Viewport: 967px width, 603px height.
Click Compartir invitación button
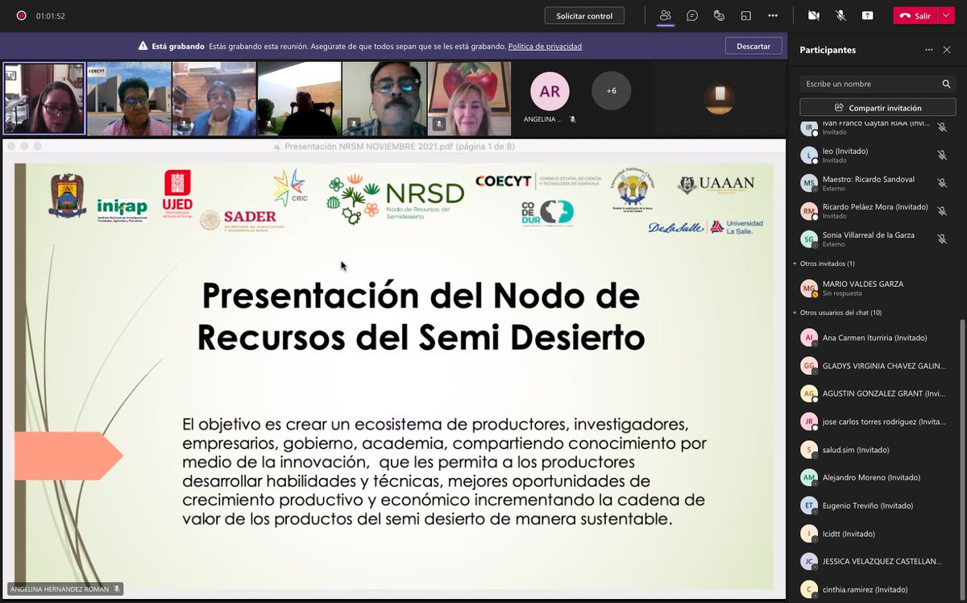(x=878, y=107)
